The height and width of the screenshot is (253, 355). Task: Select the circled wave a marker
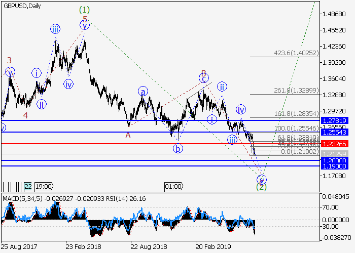click(144, 92)
